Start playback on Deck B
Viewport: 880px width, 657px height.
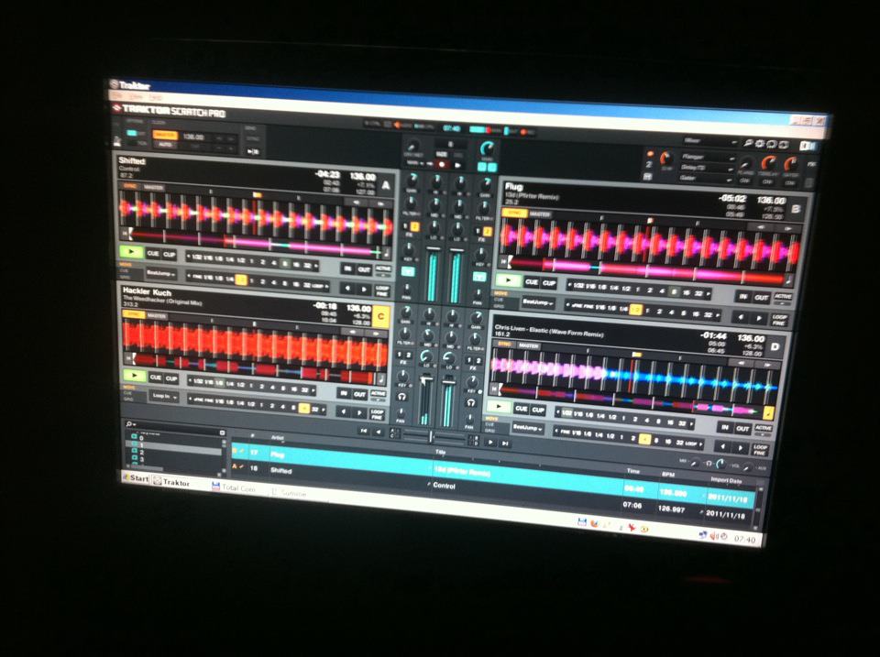[509, 280]
